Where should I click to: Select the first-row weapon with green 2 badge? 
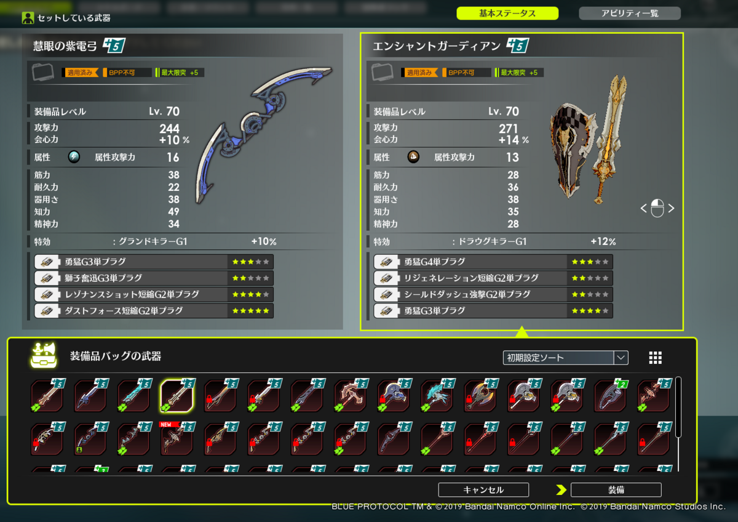pyautogui.click(x=610, y=395)
